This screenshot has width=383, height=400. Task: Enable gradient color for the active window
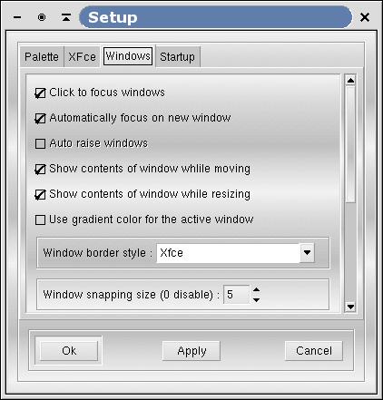(40, 220)
